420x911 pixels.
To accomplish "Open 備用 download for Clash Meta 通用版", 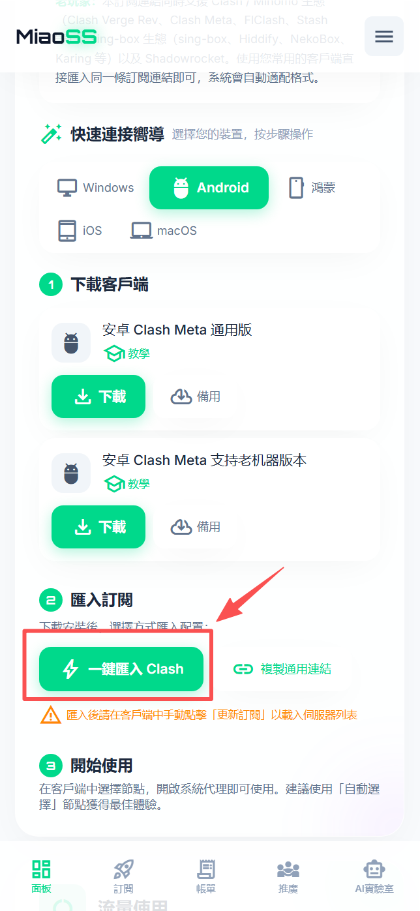I will tap(196, 396).
